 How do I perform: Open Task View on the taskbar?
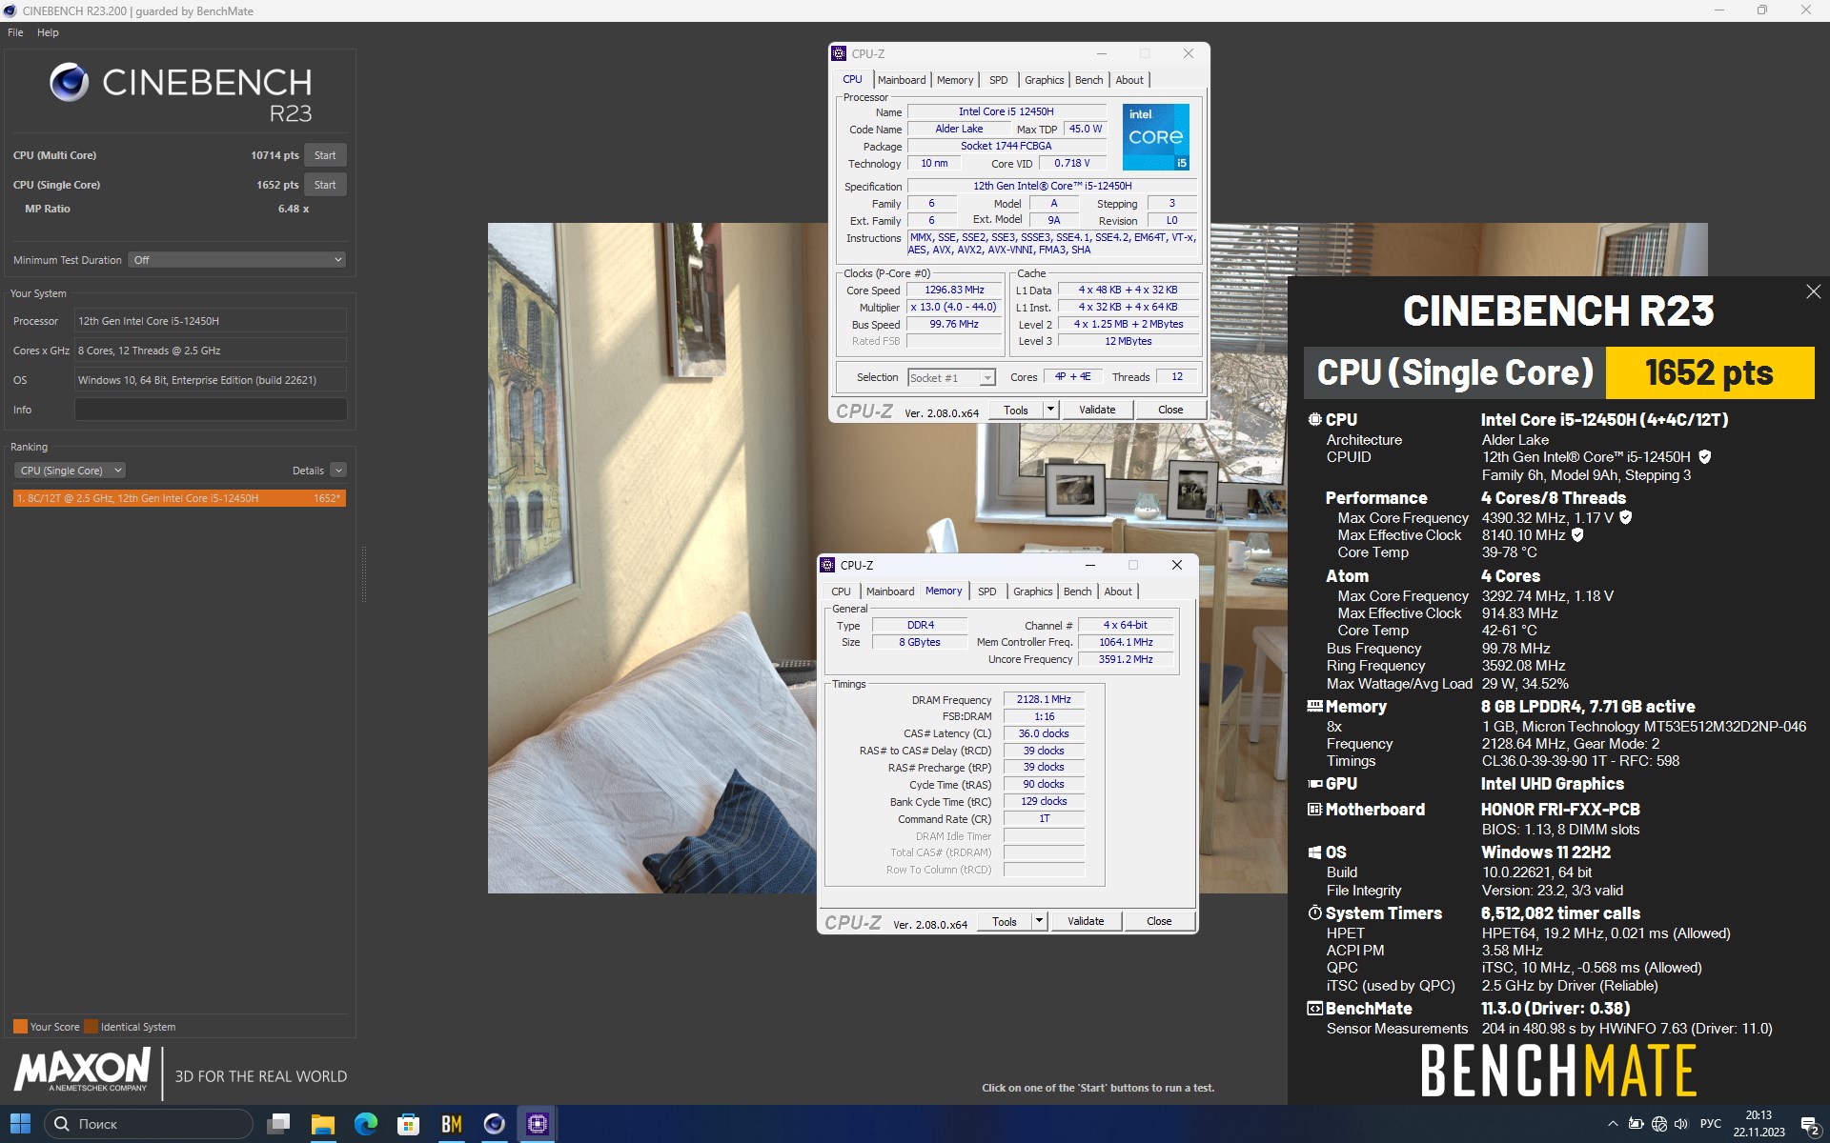tap(278, 1124)
